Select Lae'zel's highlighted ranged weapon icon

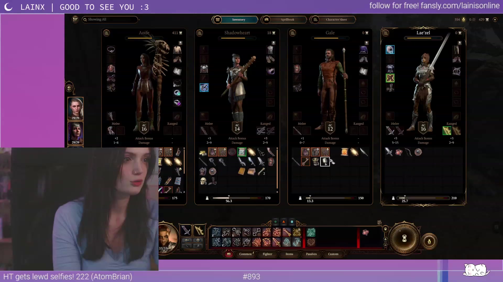click(447, 131)
